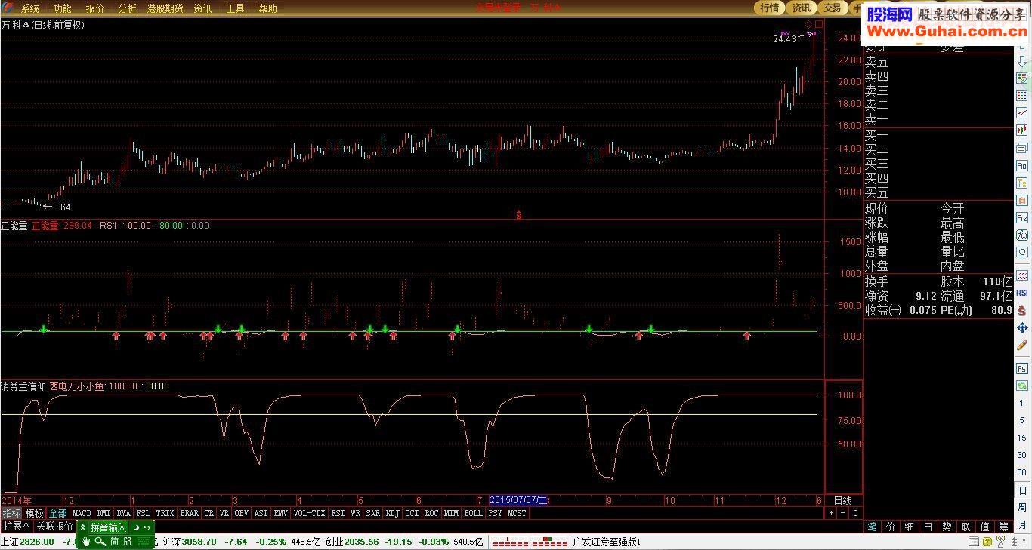Viewport: 1032px width, 550px height.
Task: Select the 模板 tab at bottom
Action: tap(35, 513)
